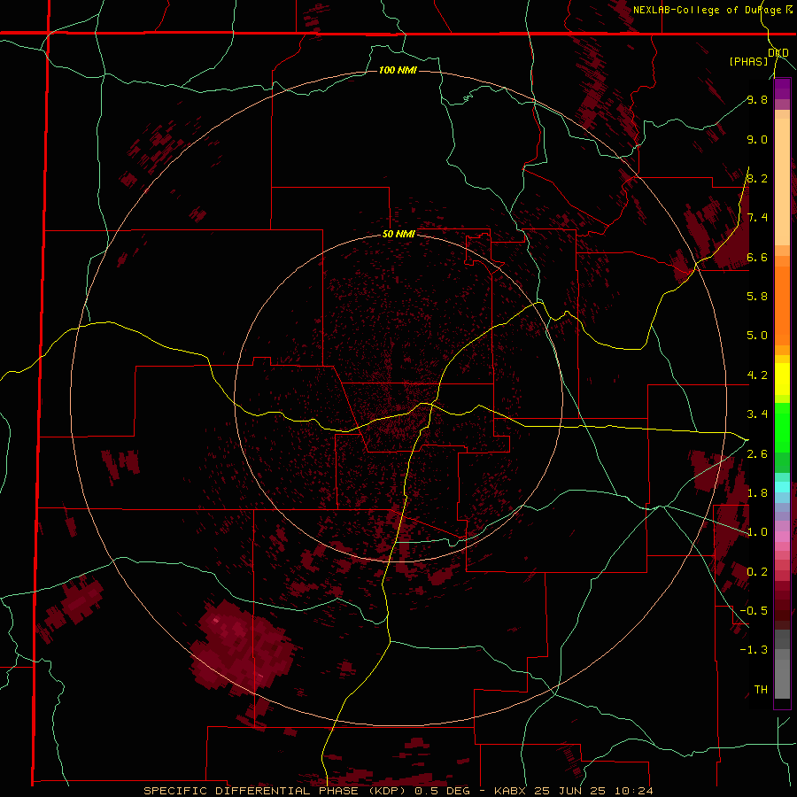Viewport: 797px width, 797px height.
Task: Click the 9.8 value on the scale
Action: click(x=757, y=99)
